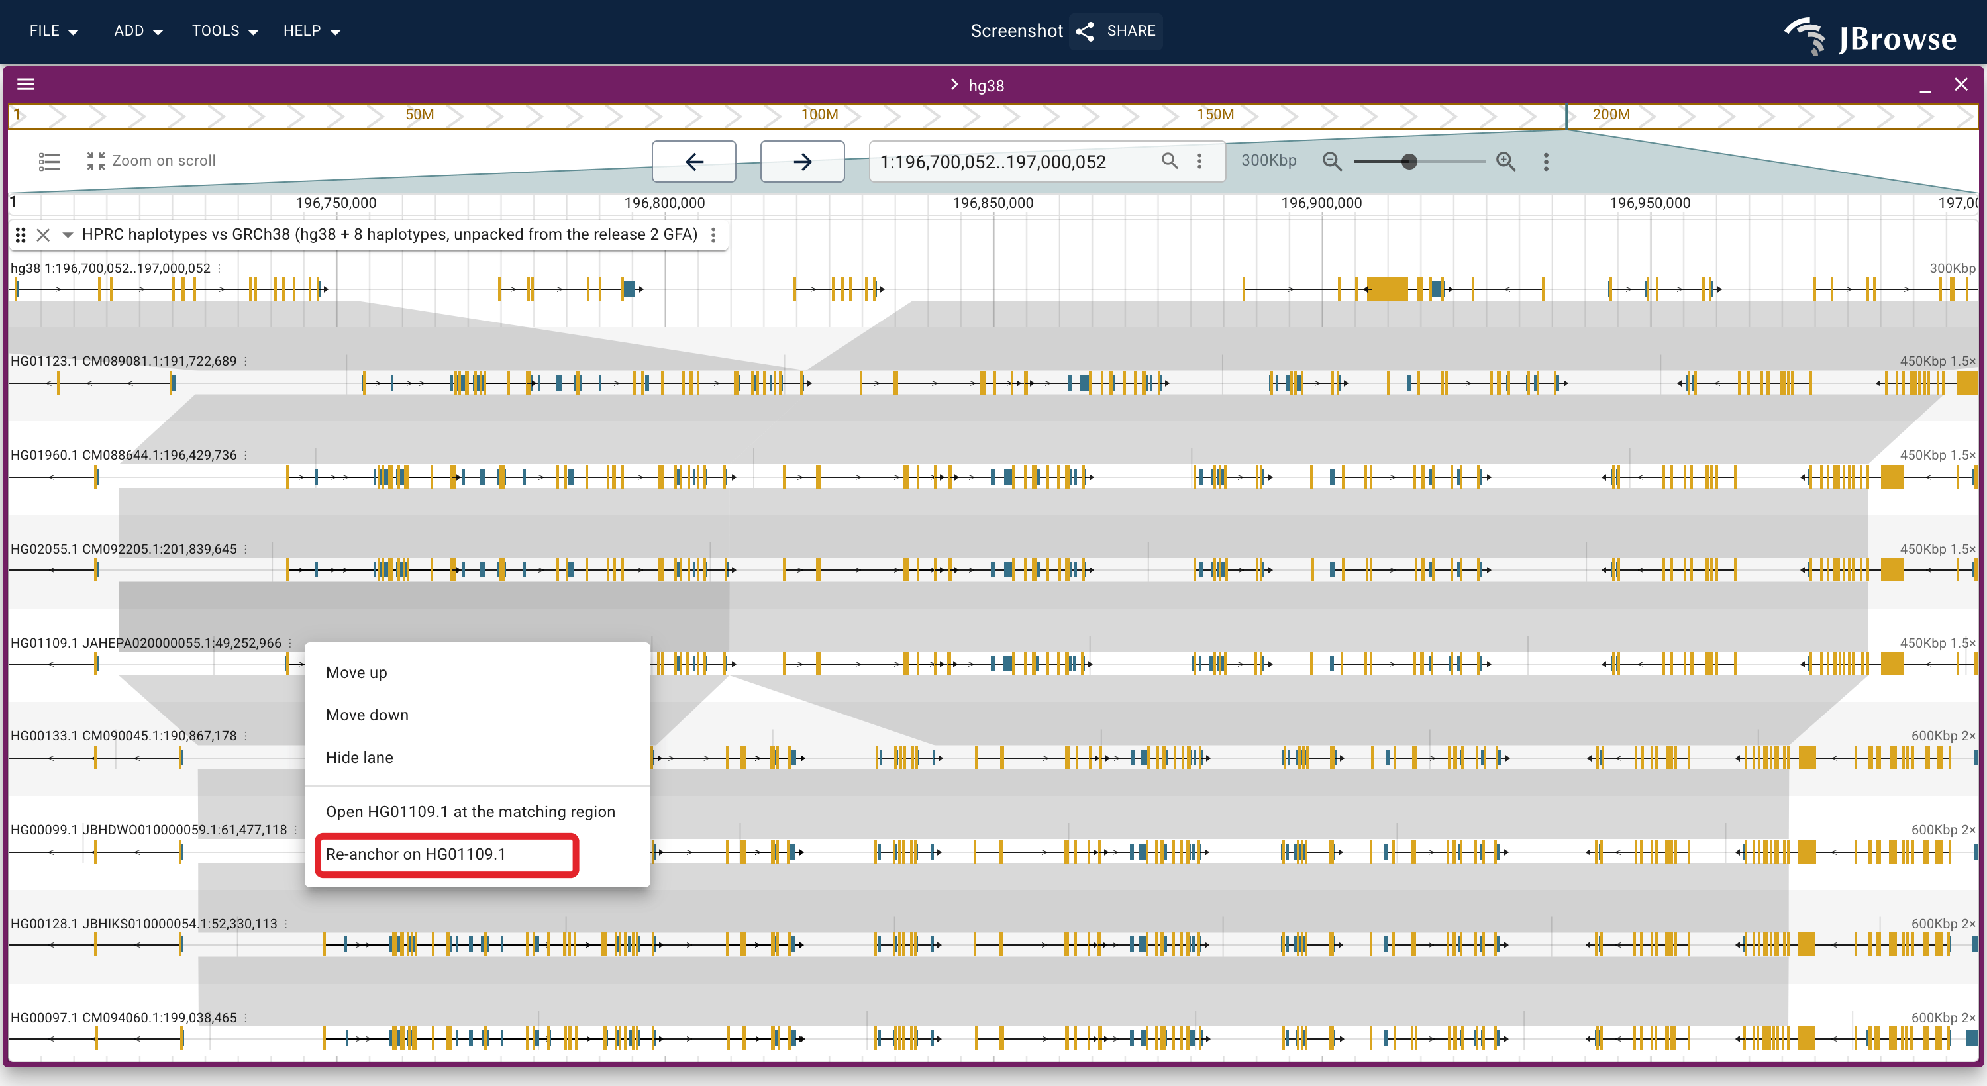Open options menu beside location box

click(x=1199, y=161)
